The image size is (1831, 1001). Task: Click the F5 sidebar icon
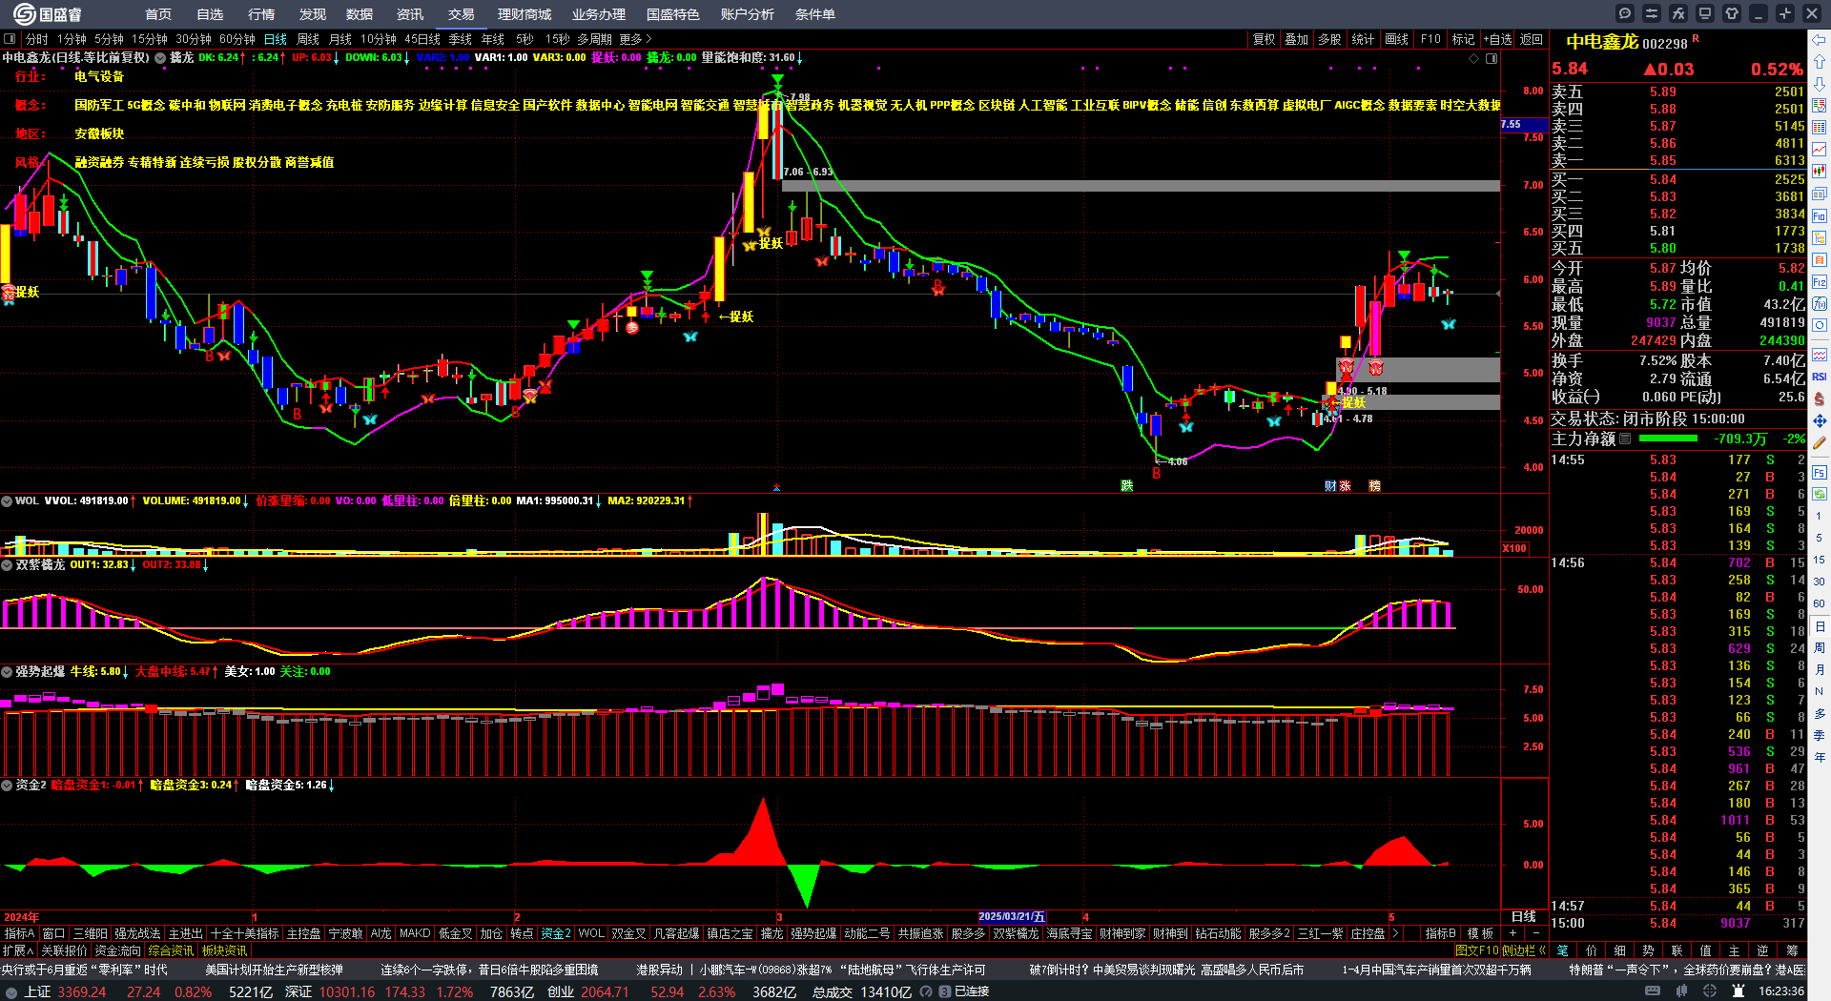click(1820, 472)
